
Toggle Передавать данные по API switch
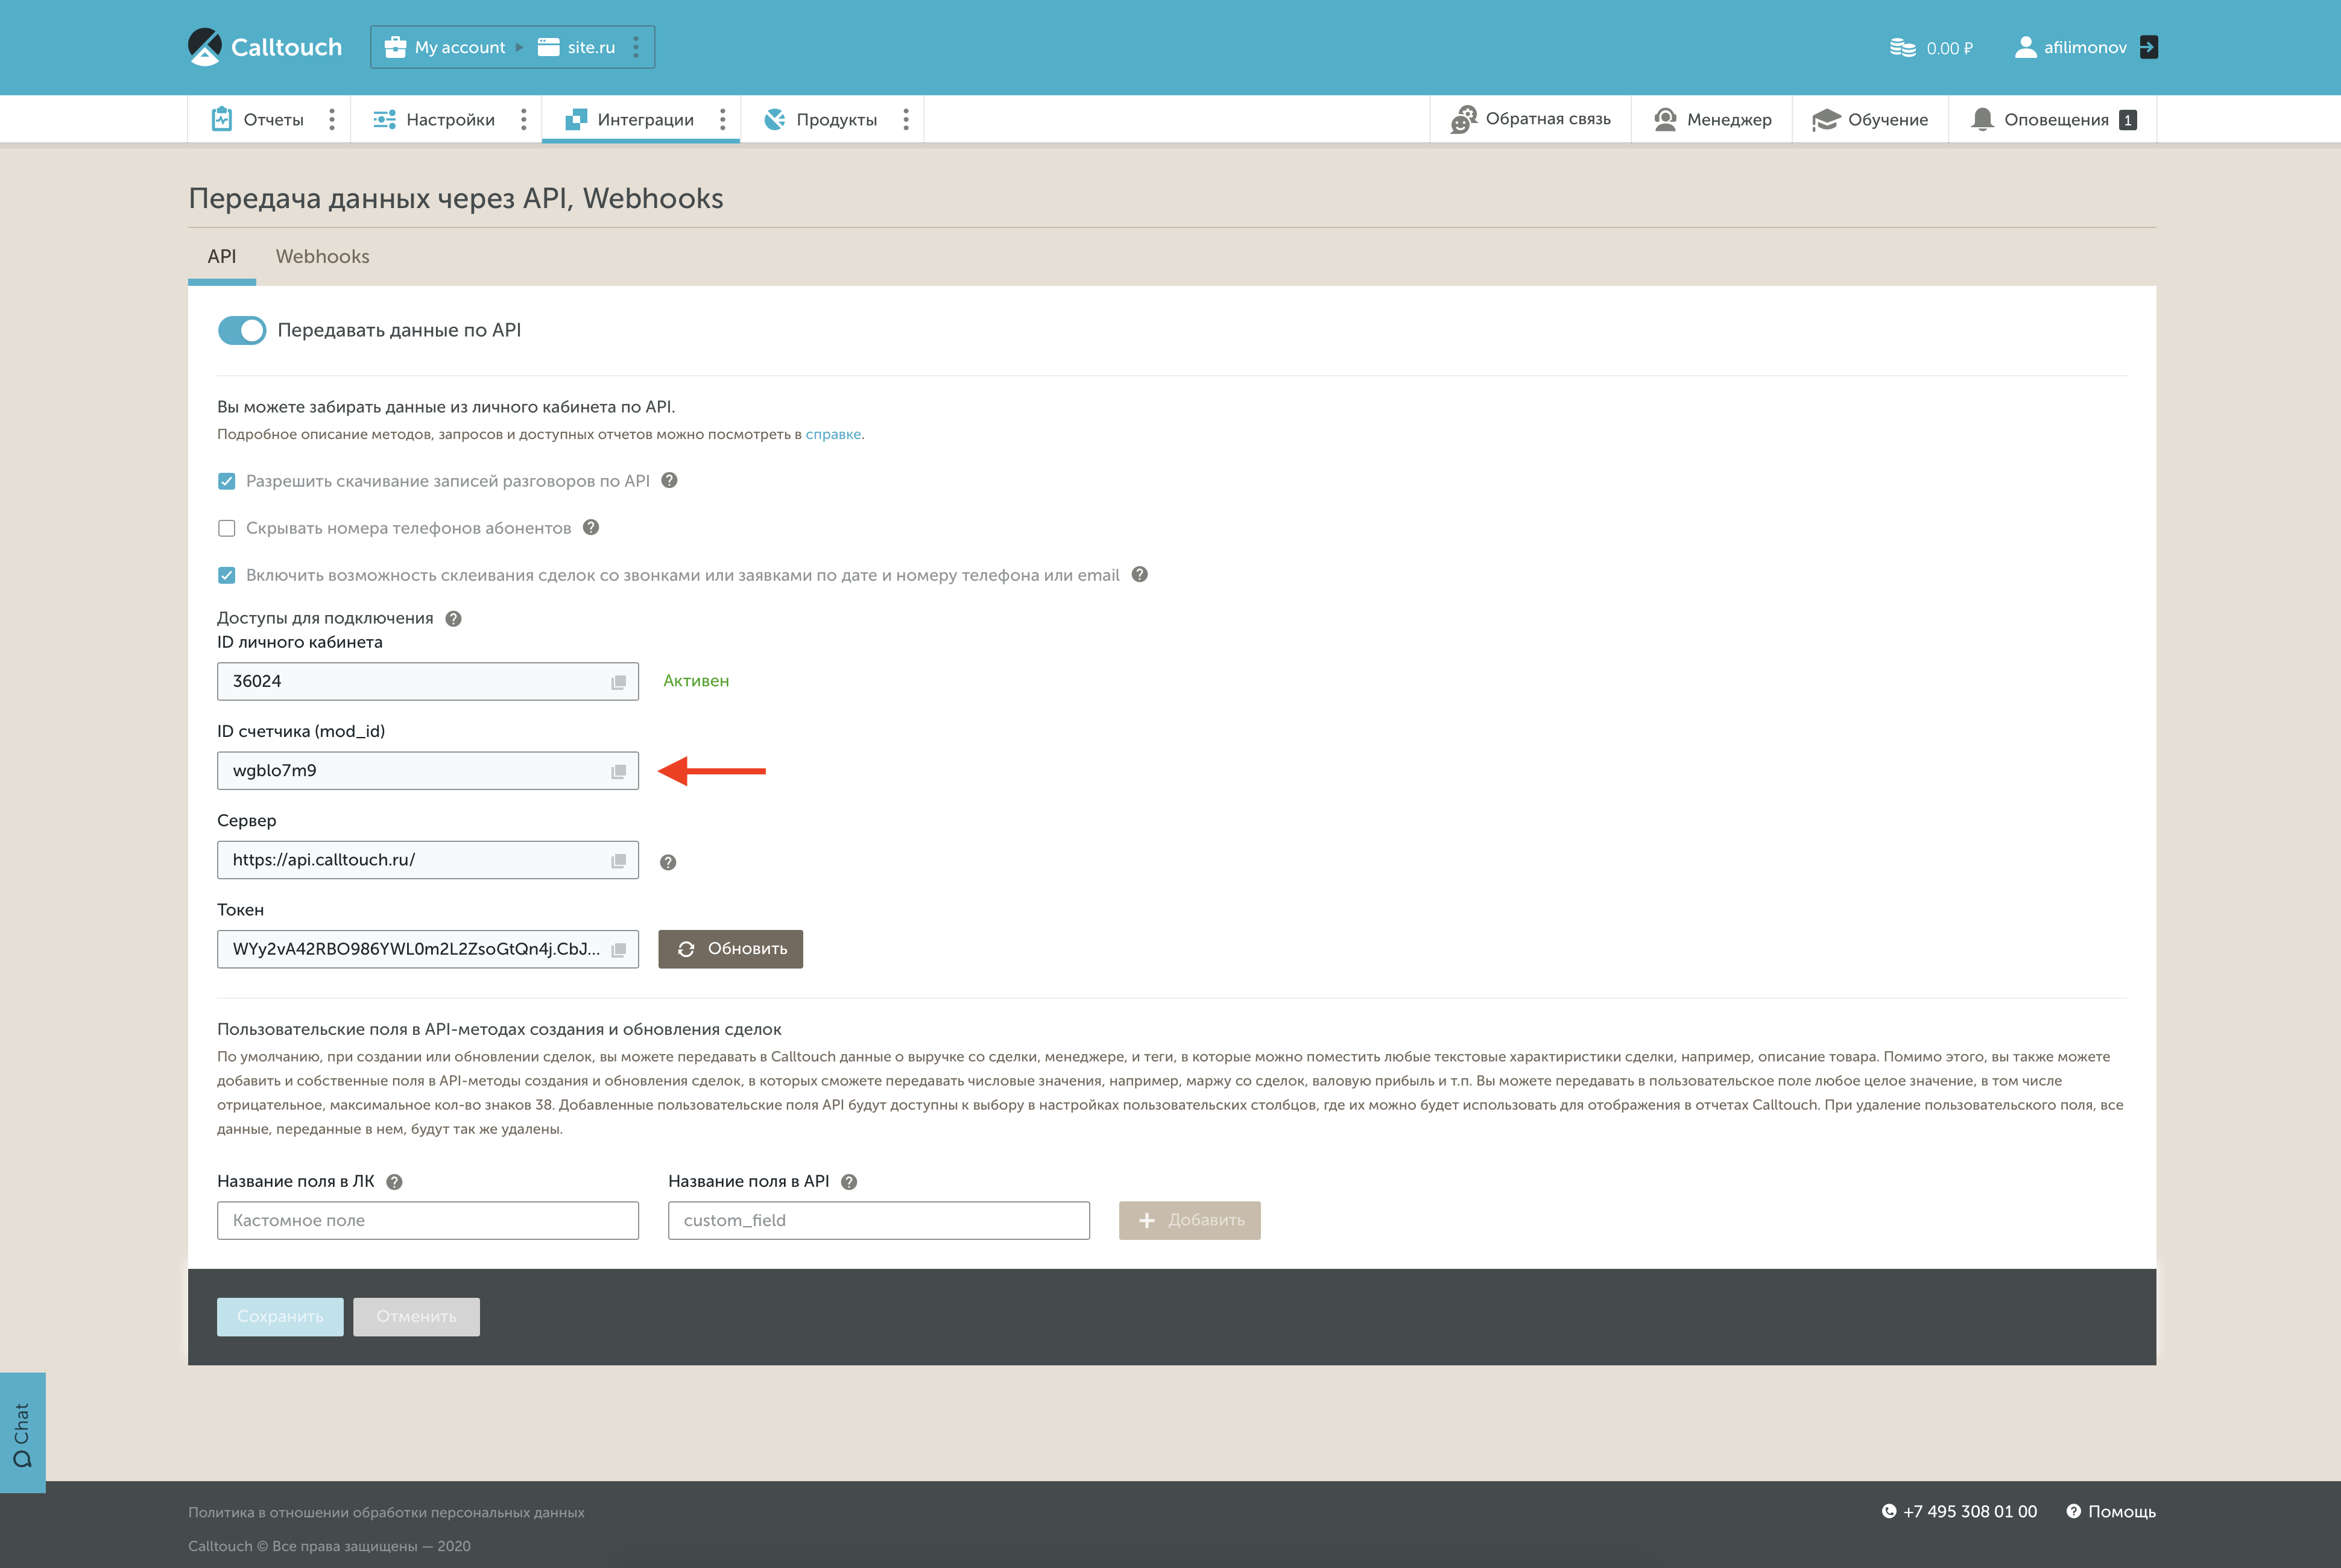(242, 330)
